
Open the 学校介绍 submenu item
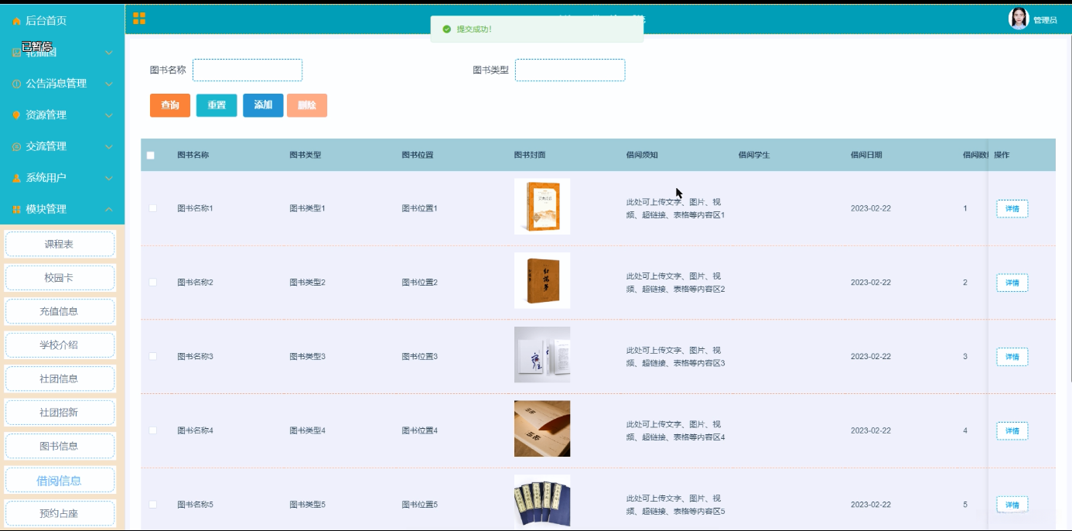(60, 345)
